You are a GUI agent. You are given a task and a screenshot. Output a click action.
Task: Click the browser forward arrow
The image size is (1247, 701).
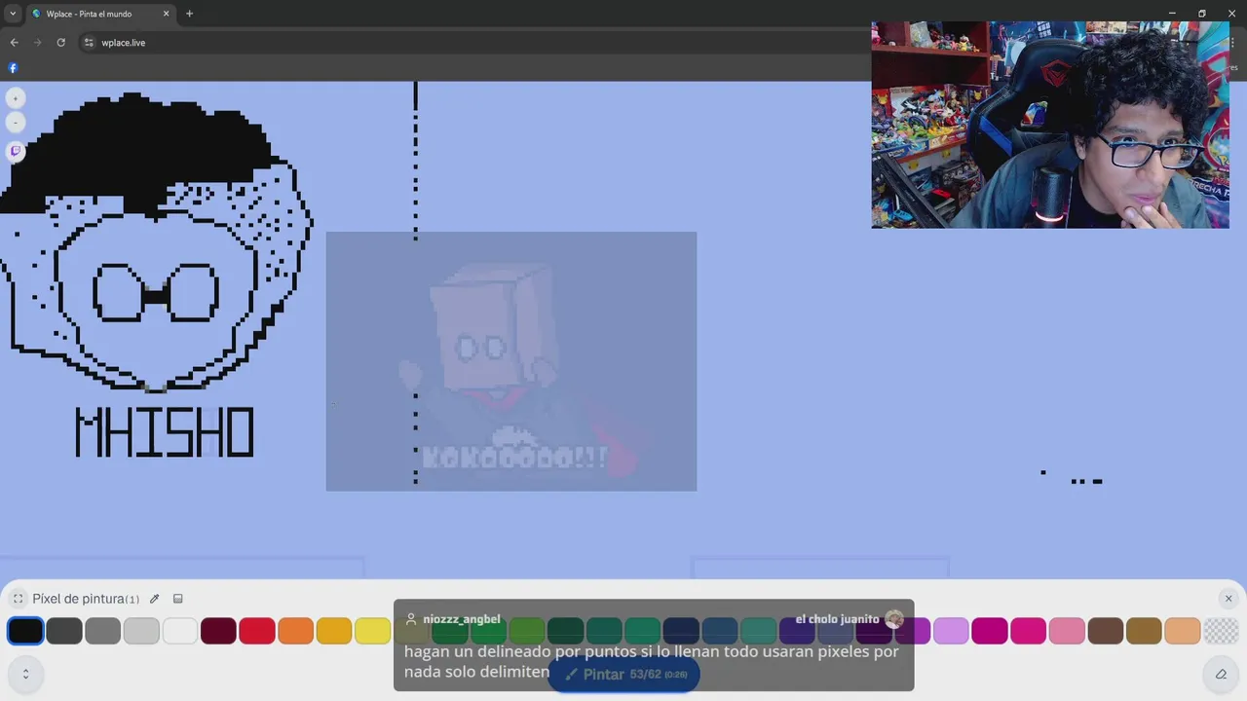click(x=37, y=43)
